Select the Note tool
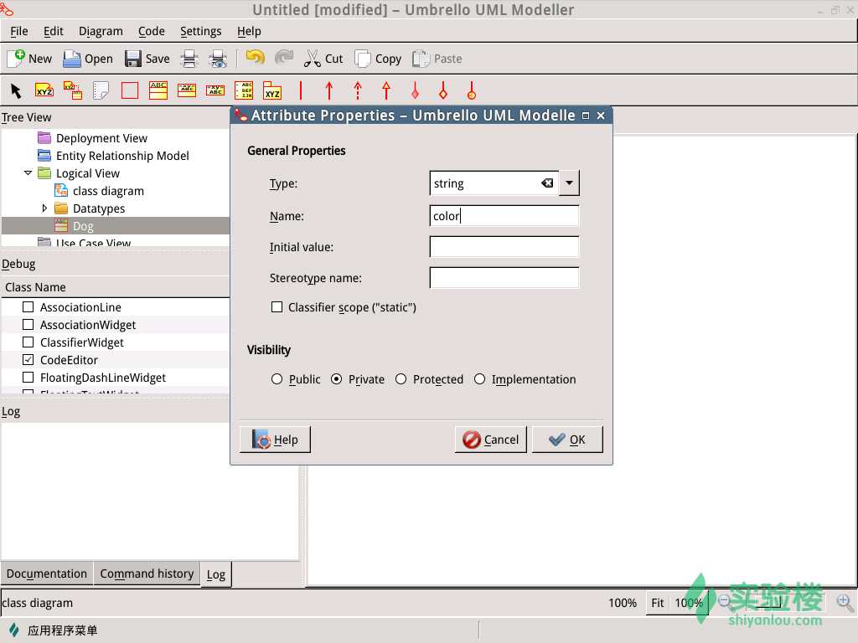Viewport: 858px width, 643px height. click(x=101, y=90)
